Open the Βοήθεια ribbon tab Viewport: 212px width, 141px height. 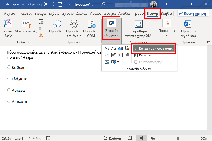click(x=166, y=13)
